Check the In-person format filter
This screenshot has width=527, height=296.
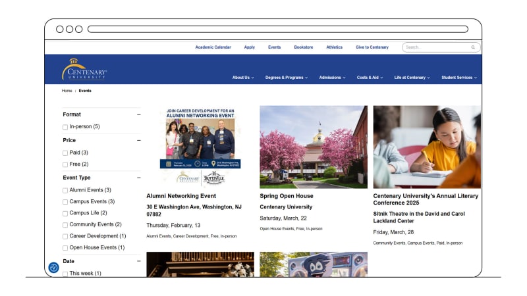coord(65,127)
